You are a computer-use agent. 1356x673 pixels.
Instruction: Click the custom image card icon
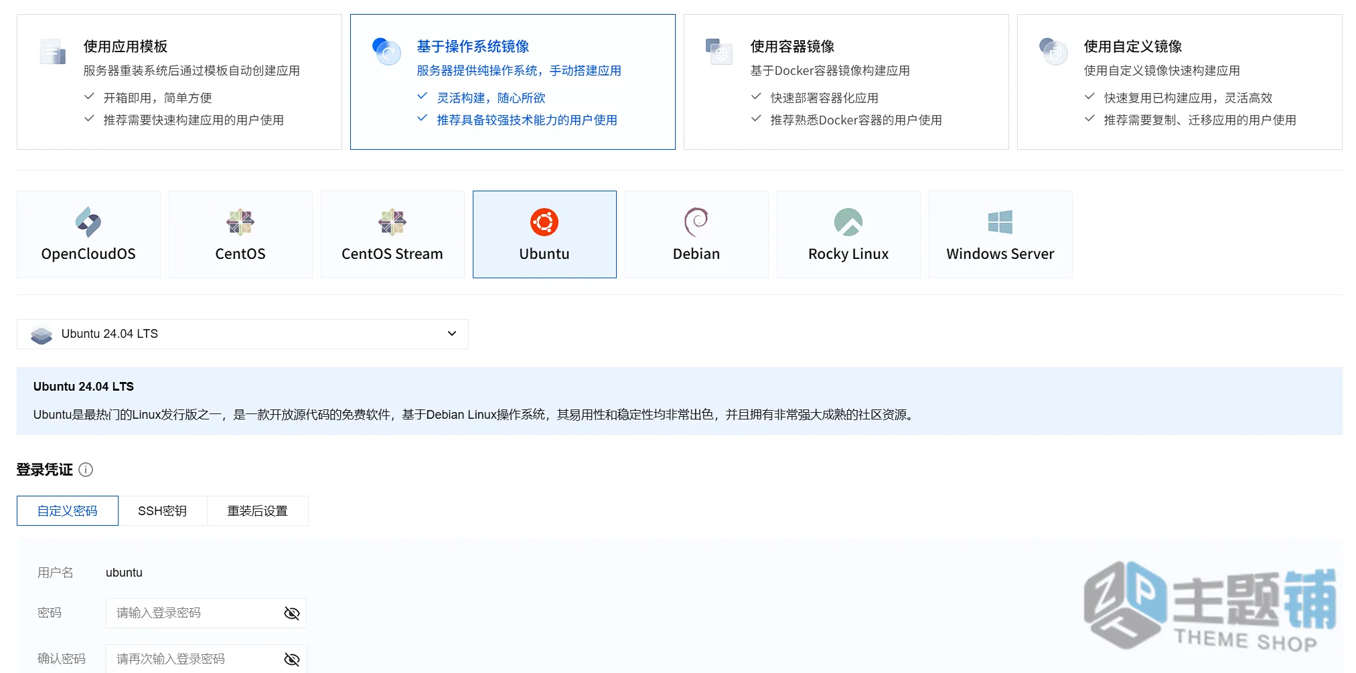tap(1053, 52)
